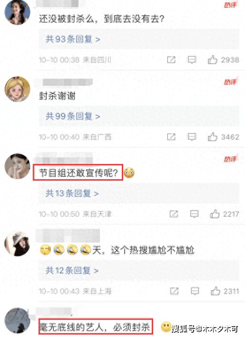The width and height of the screenshot is (245, 337).
Task: Share the 节目组还敢宣传呢 comment
Action: 174,214
